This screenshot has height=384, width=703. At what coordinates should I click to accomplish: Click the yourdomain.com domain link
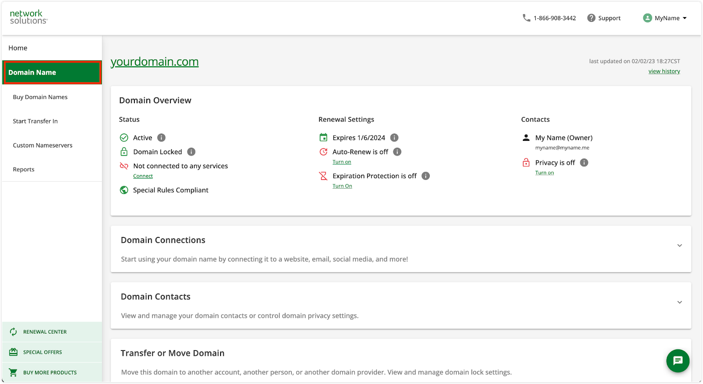(155, 62)
